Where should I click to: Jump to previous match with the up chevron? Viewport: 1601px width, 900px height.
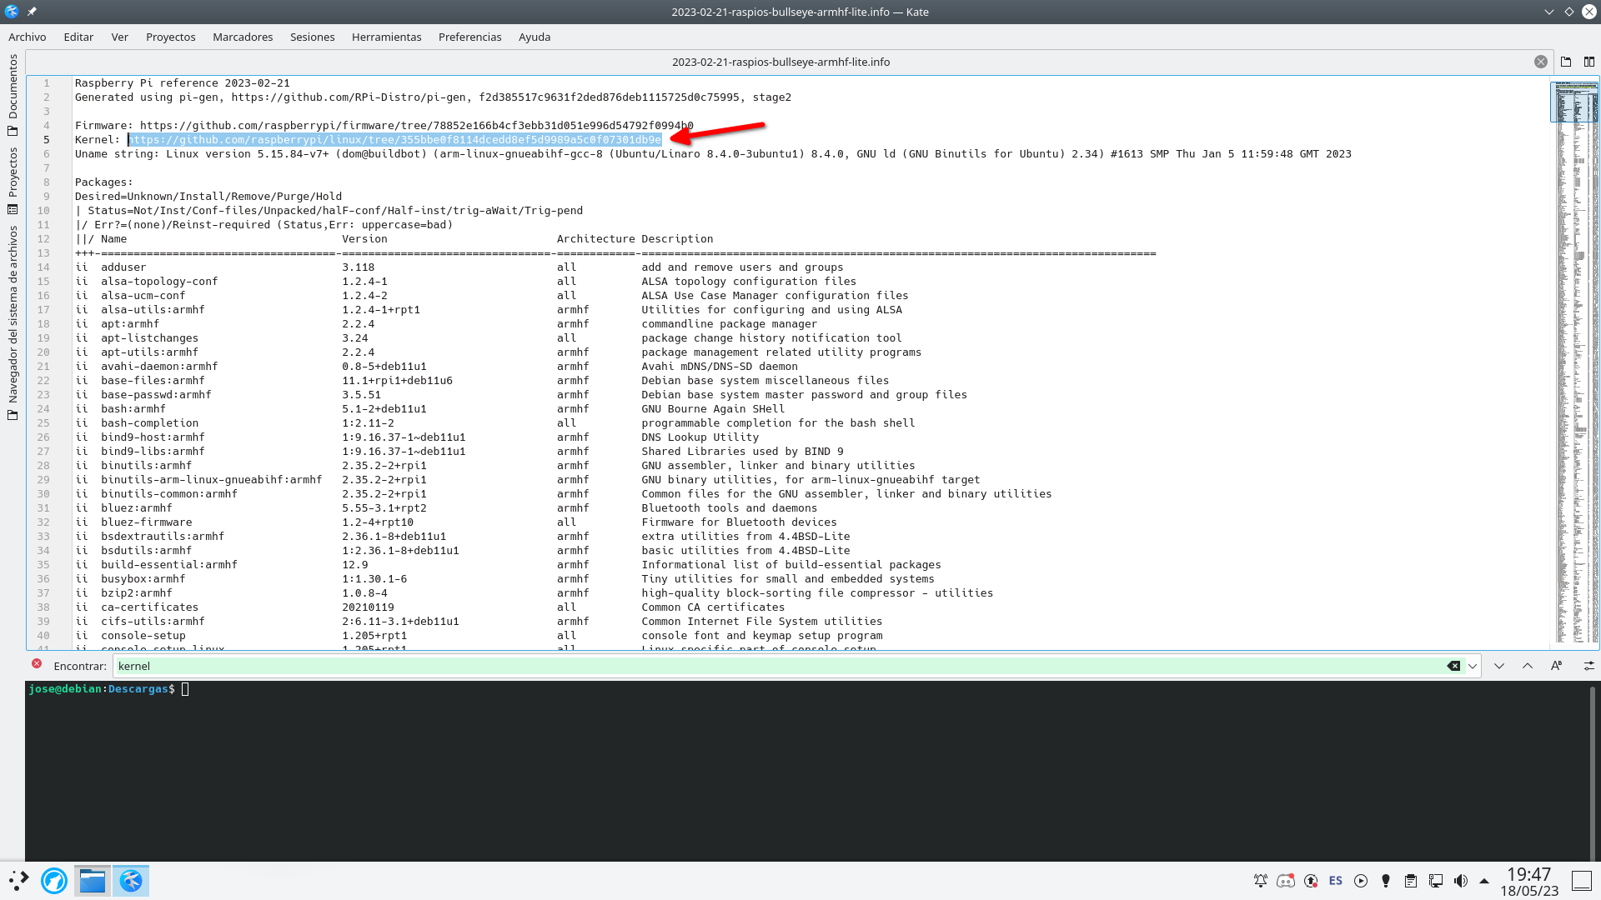tap(1528, 666)
